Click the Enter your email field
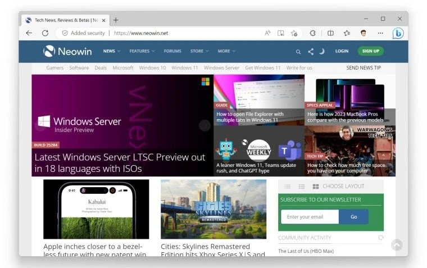The width and height of the screenshot is (427, 268). (310, 217)
